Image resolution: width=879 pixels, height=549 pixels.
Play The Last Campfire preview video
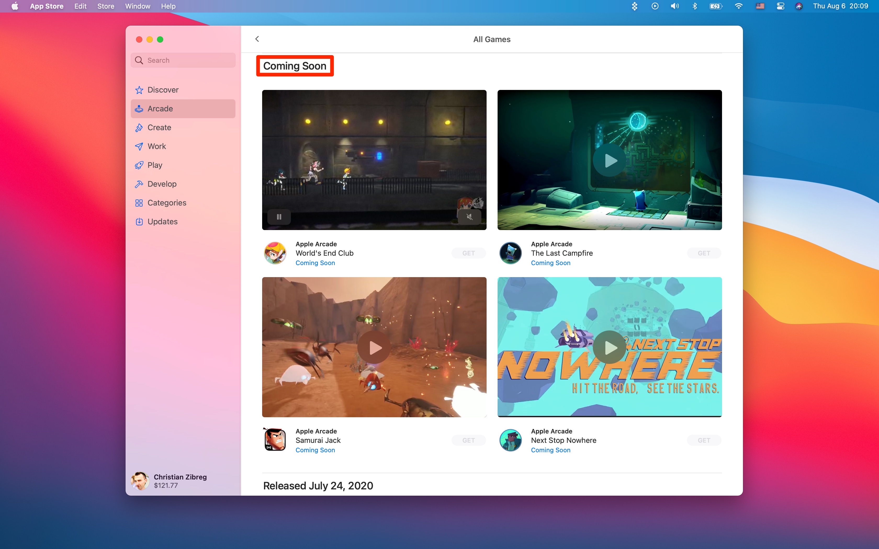click(610, 160)
